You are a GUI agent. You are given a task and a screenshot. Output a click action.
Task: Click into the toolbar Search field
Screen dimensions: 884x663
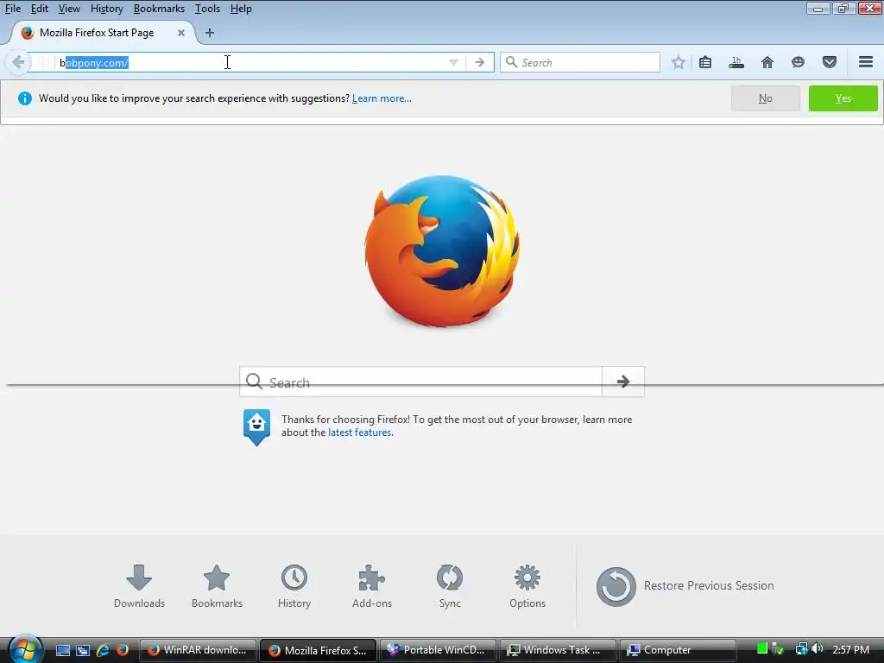(580, 62)
